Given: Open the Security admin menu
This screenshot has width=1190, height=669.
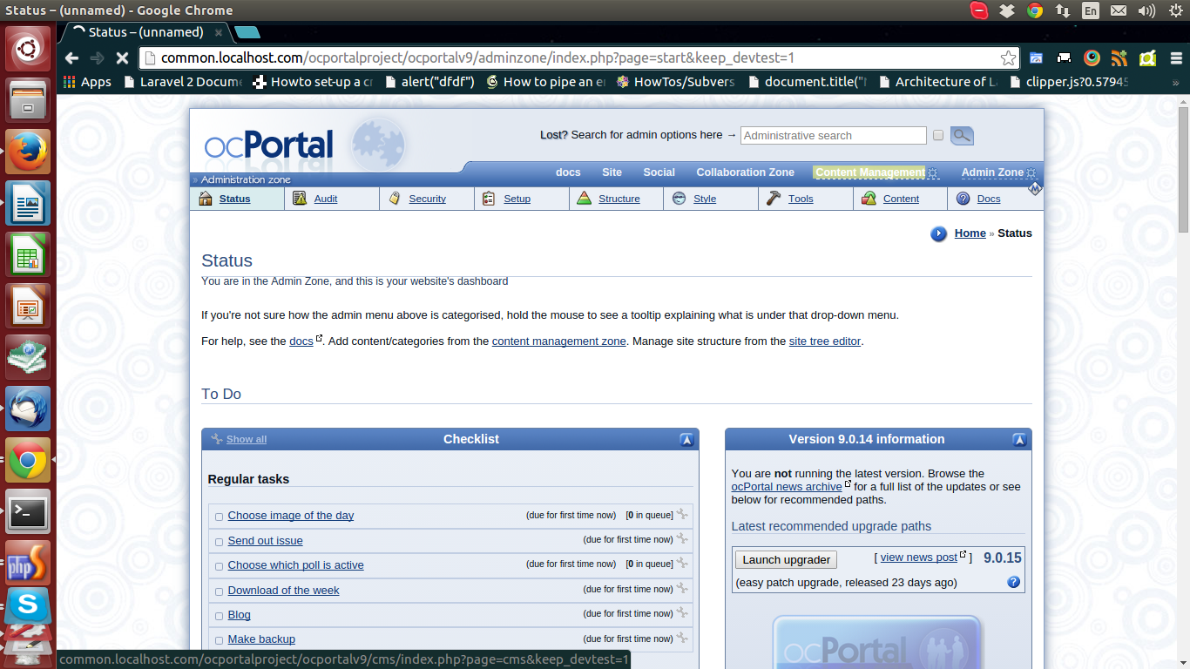Looking at the screenshot, I should tap(427, 199).
